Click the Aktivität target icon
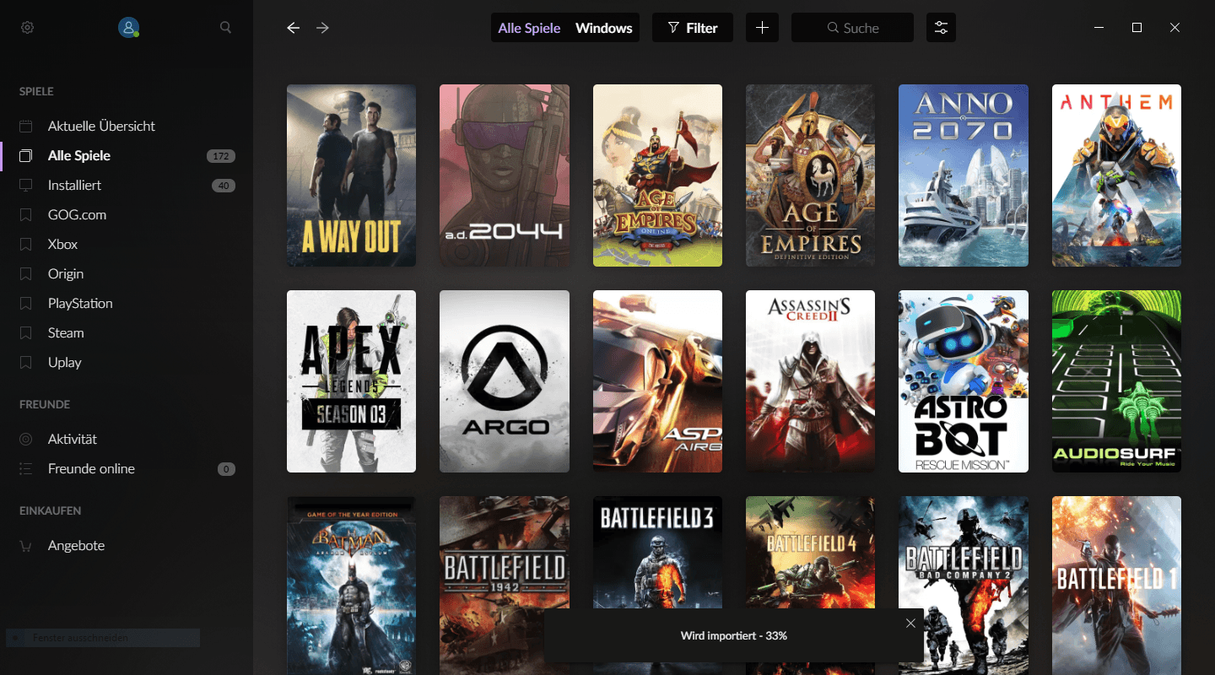 26,439
